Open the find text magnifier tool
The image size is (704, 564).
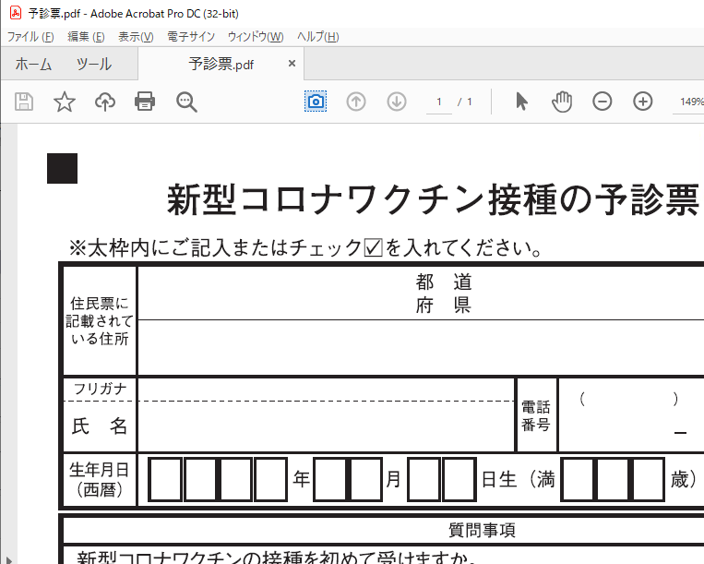(x=187, y=102)
